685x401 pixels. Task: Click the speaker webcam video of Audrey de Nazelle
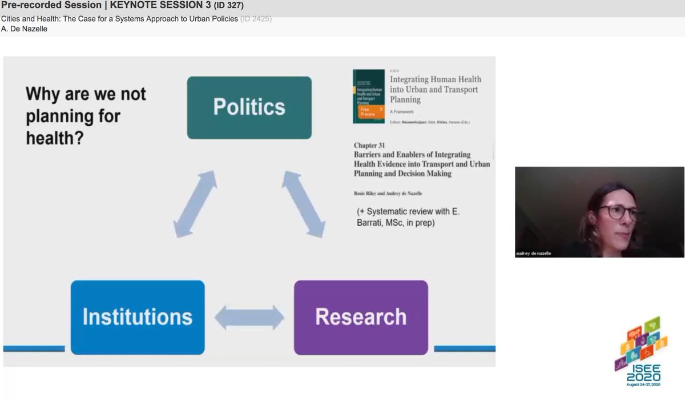pyautogui.click(x=599, y=212)
